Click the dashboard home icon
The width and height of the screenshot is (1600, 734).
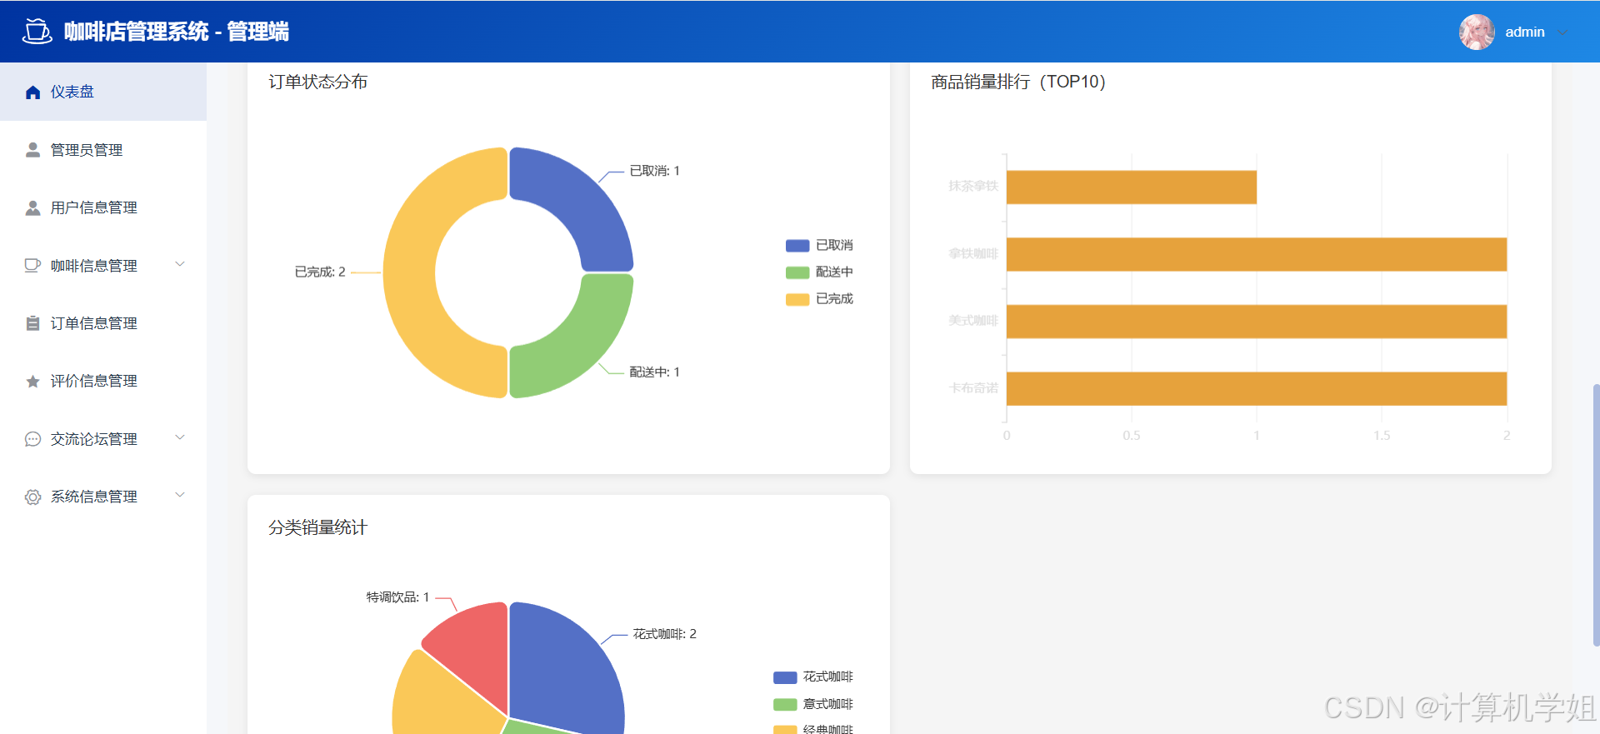[32, 92]
